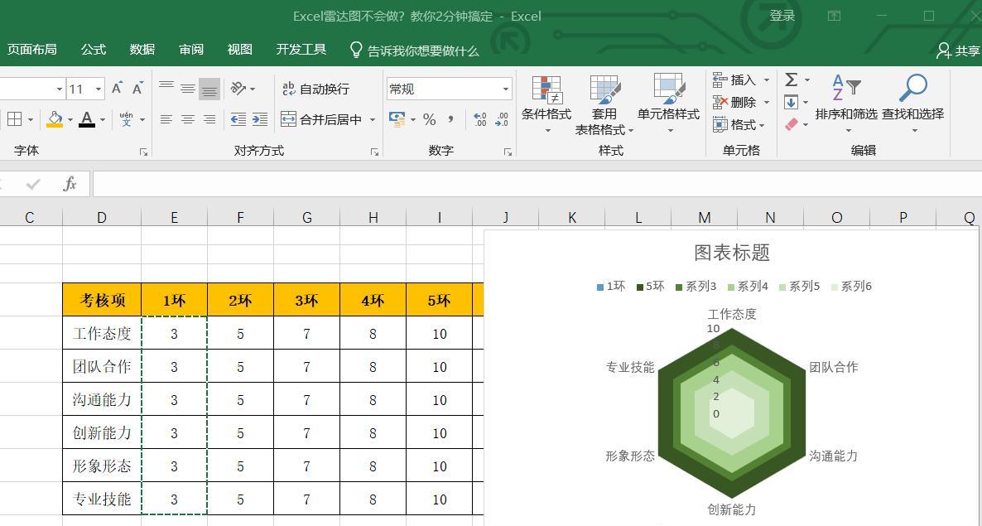This screenshot has width=982, height=526.
Task: Switch to the Formulas (公式) tab
Action: [x=94, y=50]
